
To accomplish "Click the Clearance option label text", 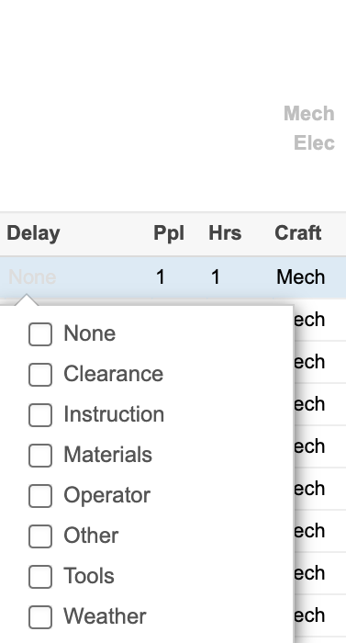I will pyautogui.click(x=113, y=375).
